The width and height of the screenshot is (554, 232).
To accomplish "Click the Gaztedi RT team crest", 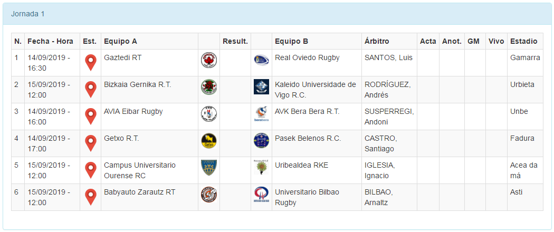I will point(209,60).
